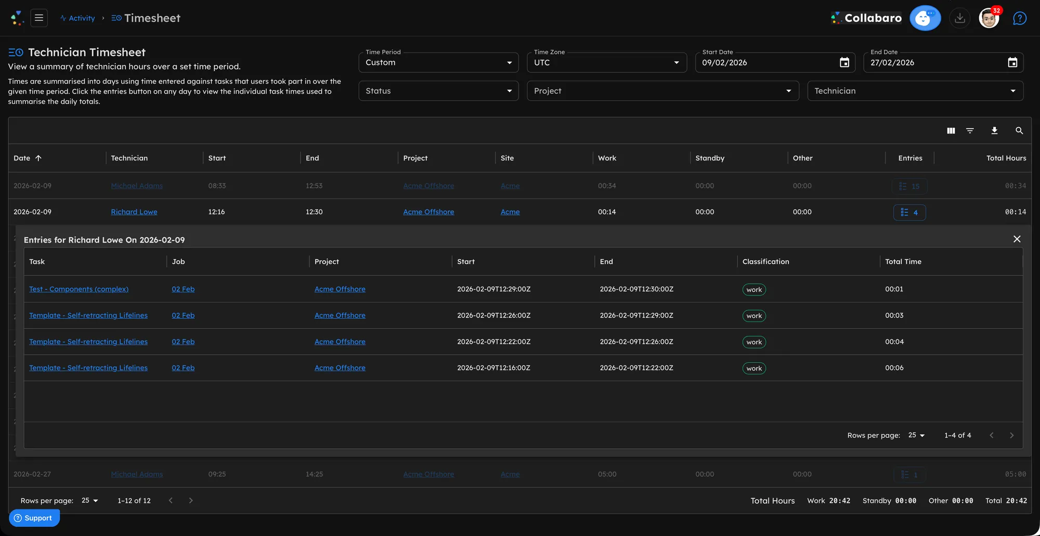Open 02 Feb job link in first entry
Viewport: 1040px width, 536px height.
183,289
